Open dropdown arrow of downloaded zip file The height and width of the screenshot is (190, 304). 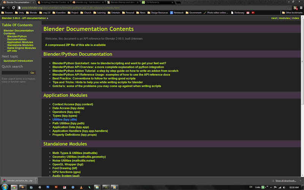point(36,180)
